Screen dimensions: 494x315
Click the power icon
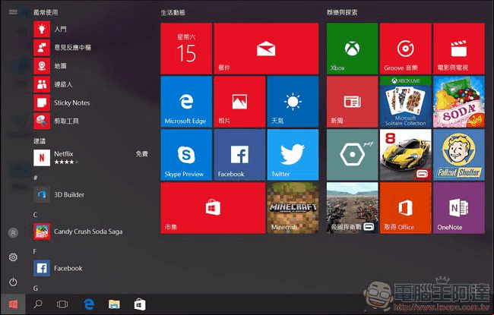13,282
